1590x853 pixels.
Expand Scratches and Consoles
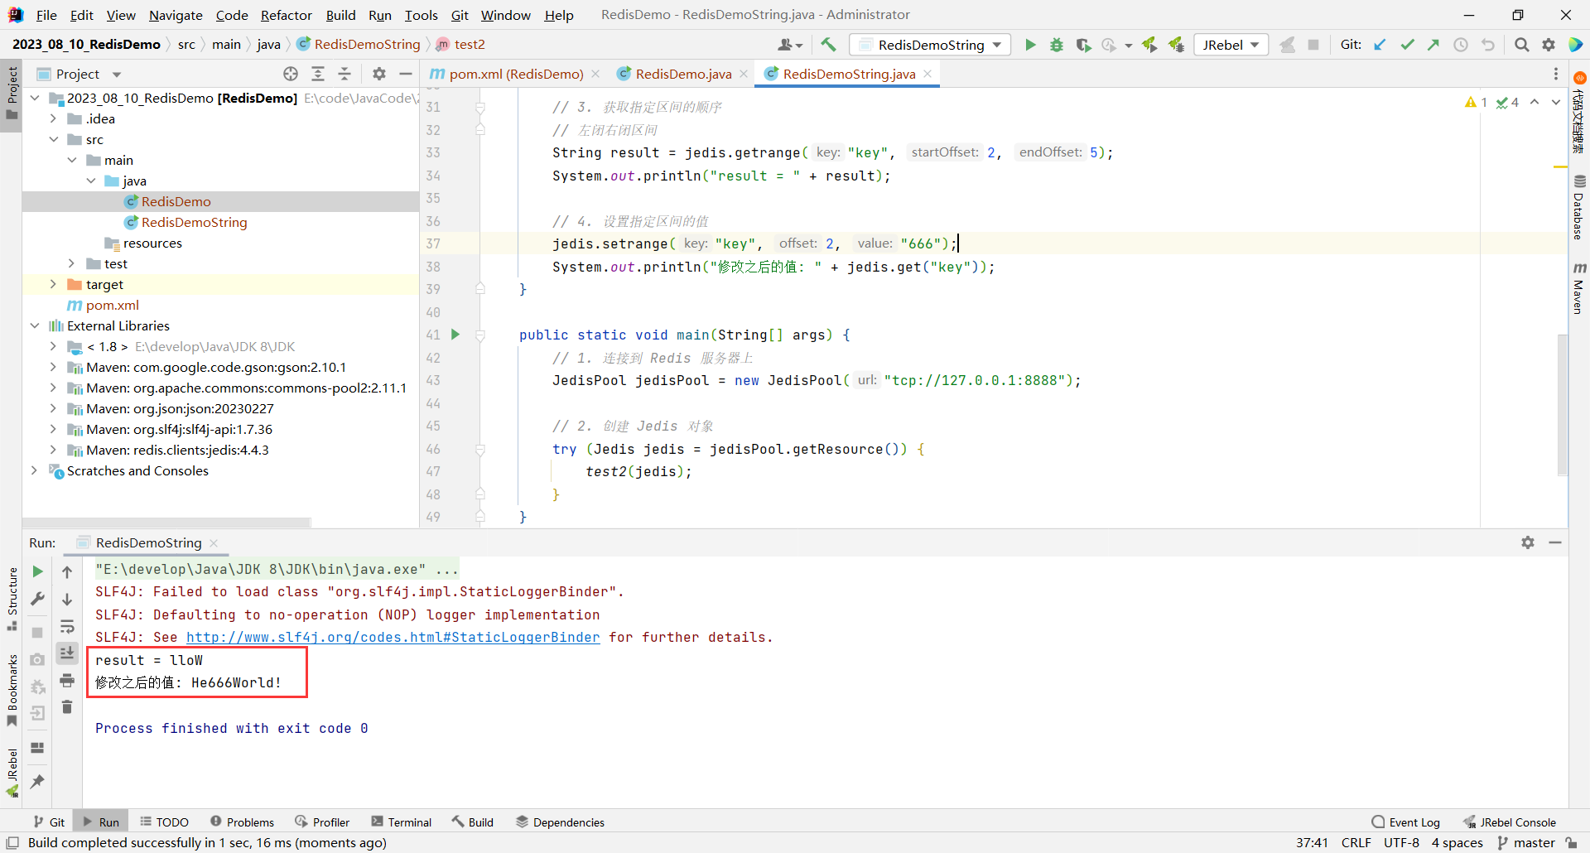coord(34,470)
